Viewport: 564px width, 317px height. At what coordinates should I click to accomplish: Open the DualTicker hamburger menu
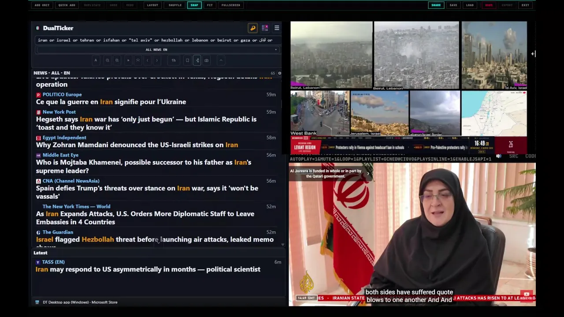[x=277, y=28]
